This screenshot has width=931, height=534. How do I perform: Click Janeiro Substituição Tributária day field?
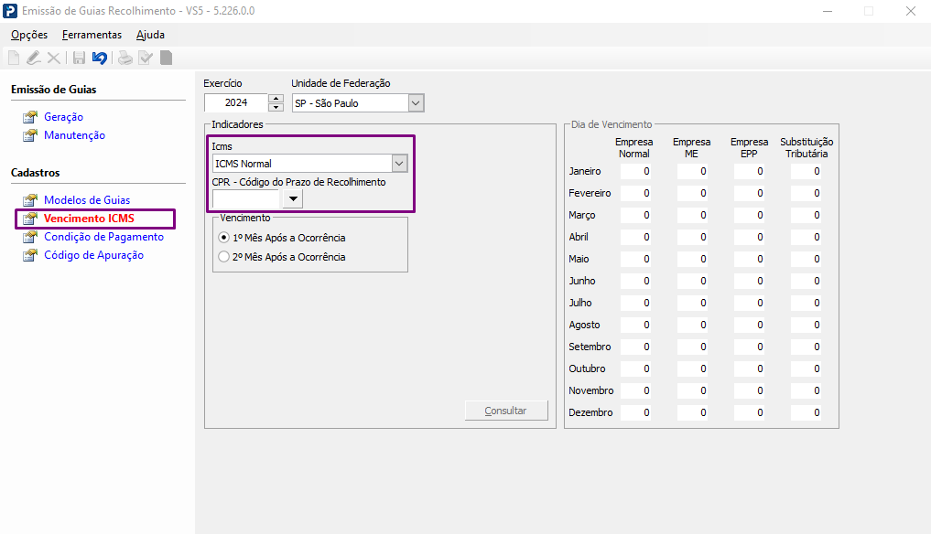tap(806, 172)
